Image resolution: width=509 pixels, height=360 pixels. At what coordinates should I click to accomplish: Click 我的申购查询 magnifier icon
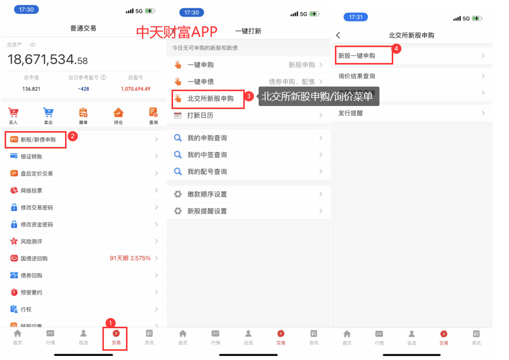(178, 138)
